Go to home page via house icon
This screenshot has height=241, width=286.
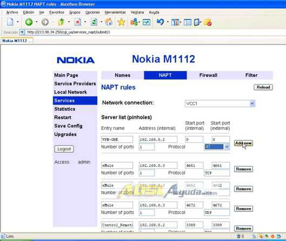click(109, 22)
